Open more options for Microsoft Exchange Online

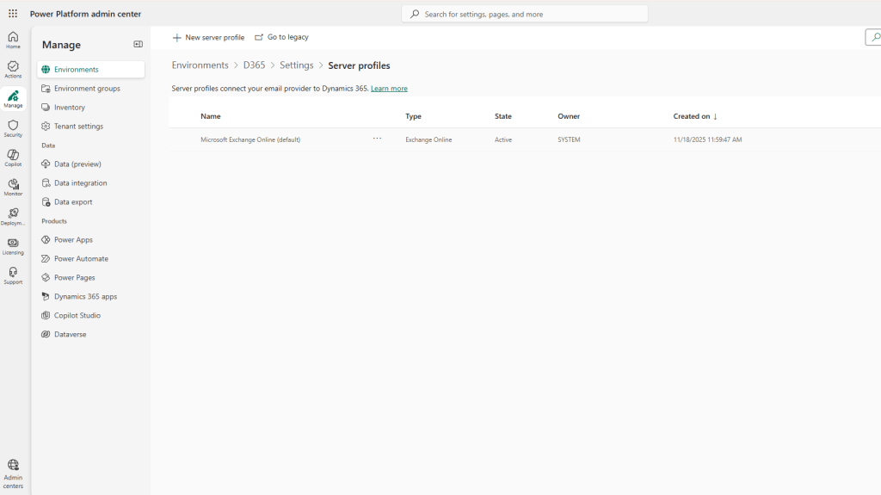click(377, 139)
